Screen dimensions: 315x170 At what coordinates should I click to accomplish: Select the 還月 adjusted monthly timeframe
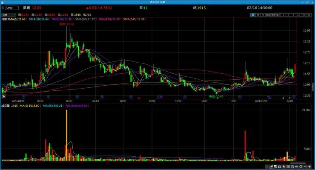(278, 15)
